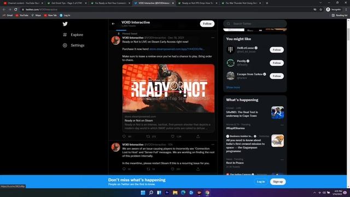The width and height of the screenshot is (350, 197).
Task: Close the VOID Interactive browser tab
Action: click(x=173, y=3)
